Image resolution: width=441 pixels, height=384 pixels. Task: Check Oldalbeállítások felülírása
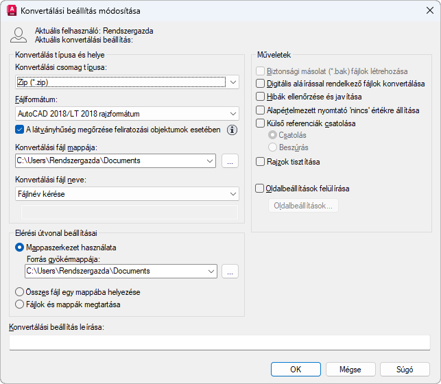(260, 188)
